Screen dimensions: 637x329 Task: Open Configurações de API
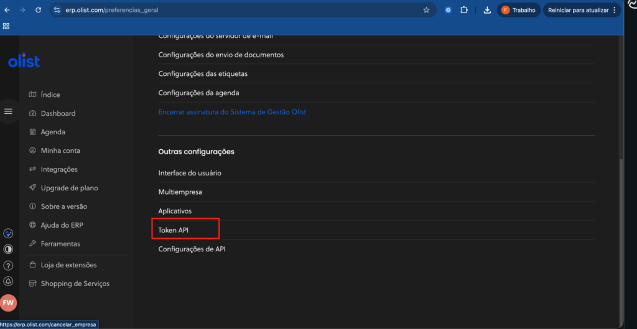192,249
